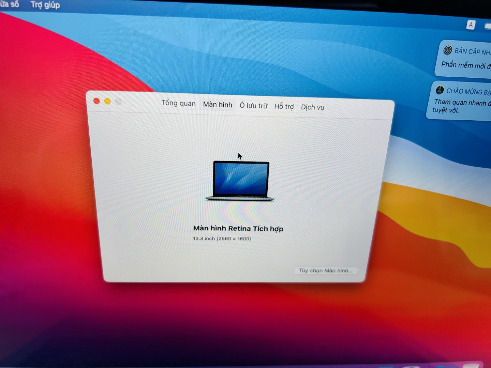Screen dimensions: 491x368
Task: Click the Chào mừng notification globe icon
Action: pos(440,90)
